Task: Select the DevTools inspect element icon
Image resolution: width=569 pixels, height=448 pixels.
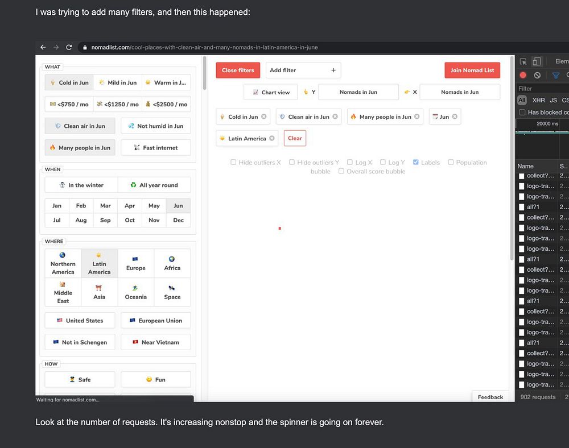Action: click(523, 61)
